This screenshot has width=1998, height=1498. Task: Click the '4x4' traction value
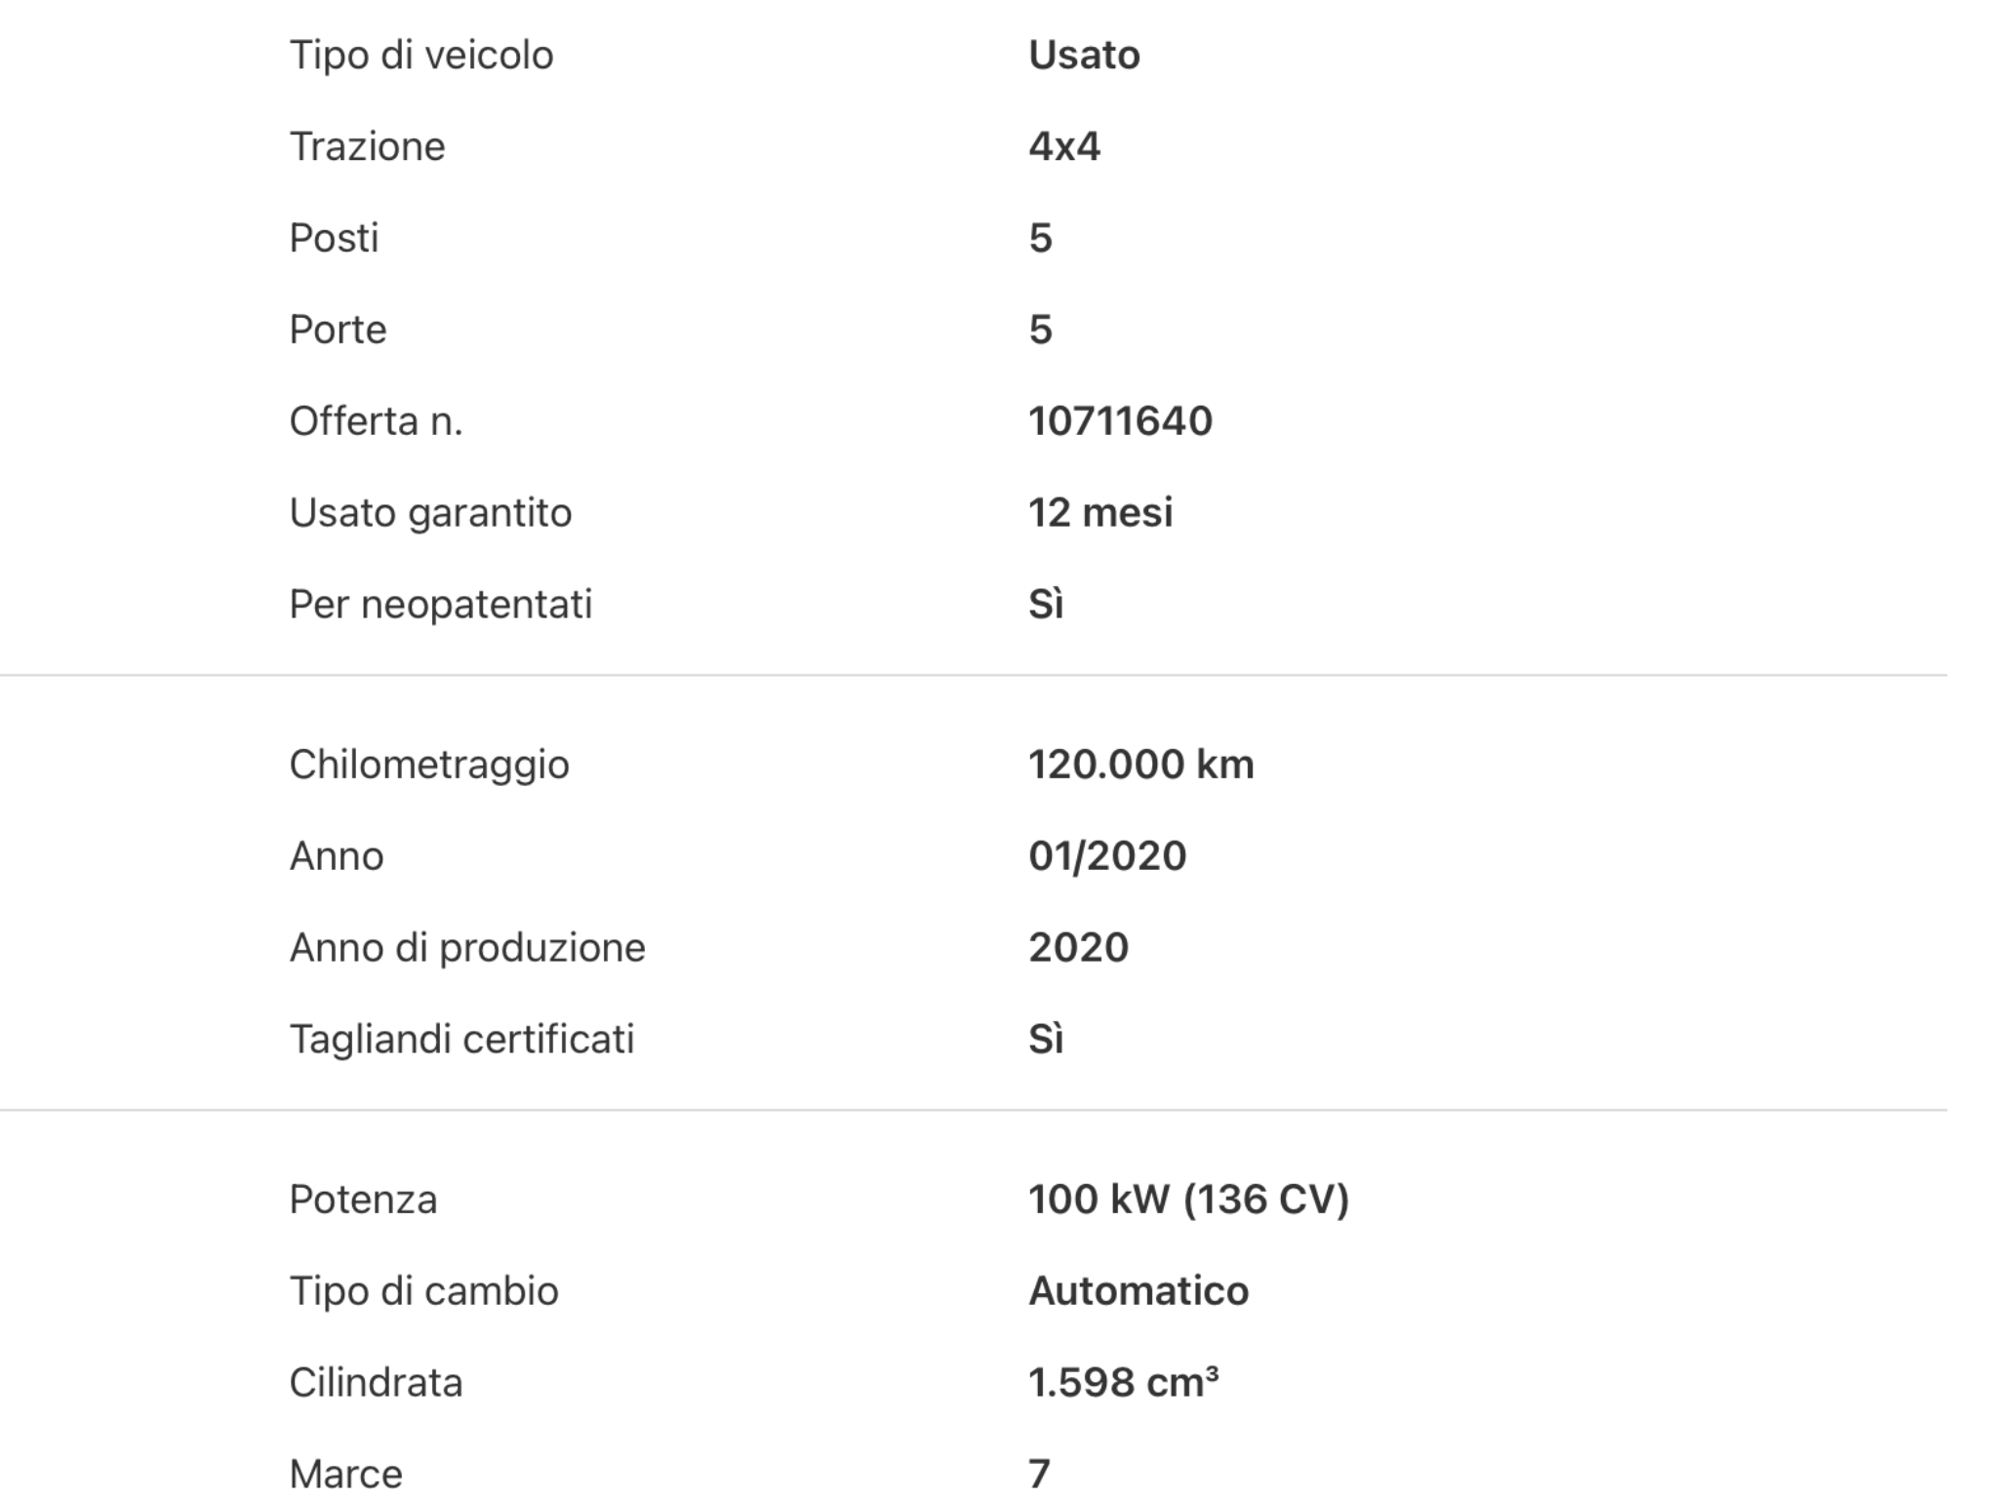[1064, 147]
